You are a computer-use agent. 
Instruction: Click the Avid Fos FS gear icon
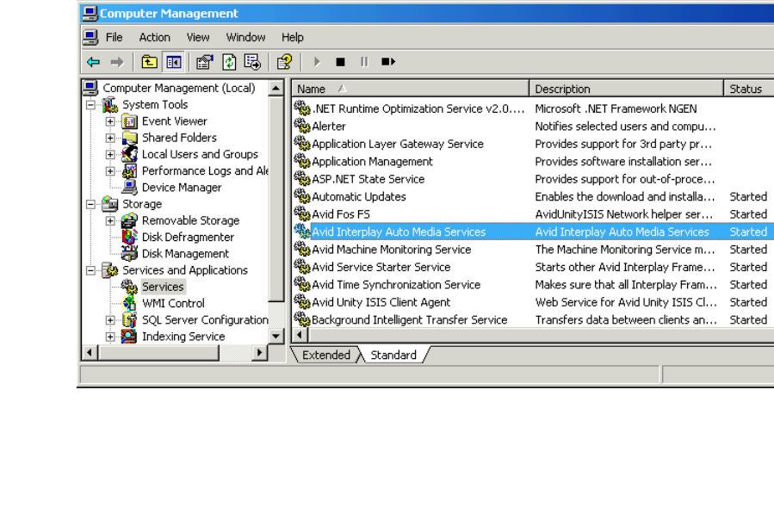coord(301,213)
